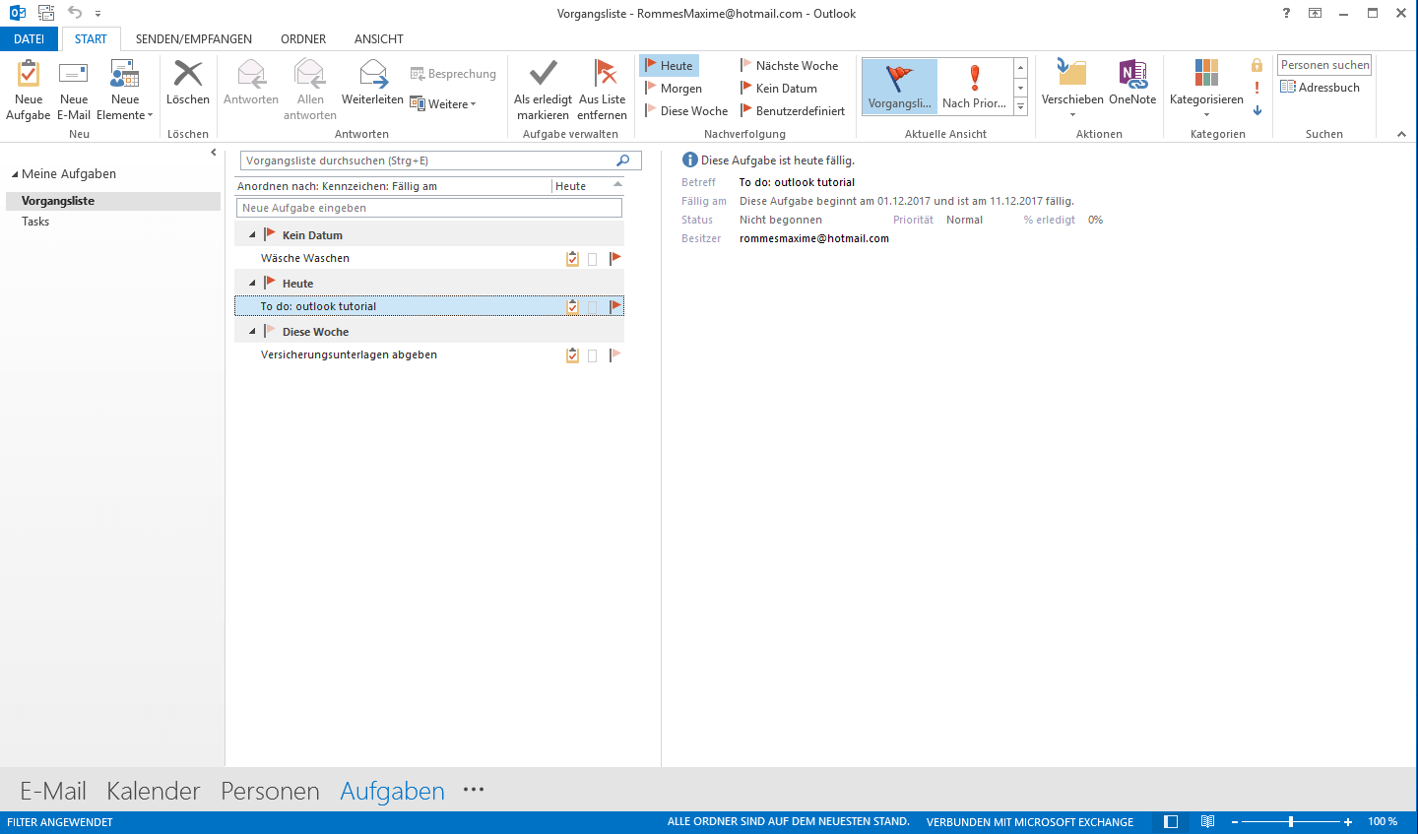Image resolution: width=1418 pixels, height=834 pixels.
Task: Toggle the flag on Wäsche Waschen
Action: (x=614, y=258)
